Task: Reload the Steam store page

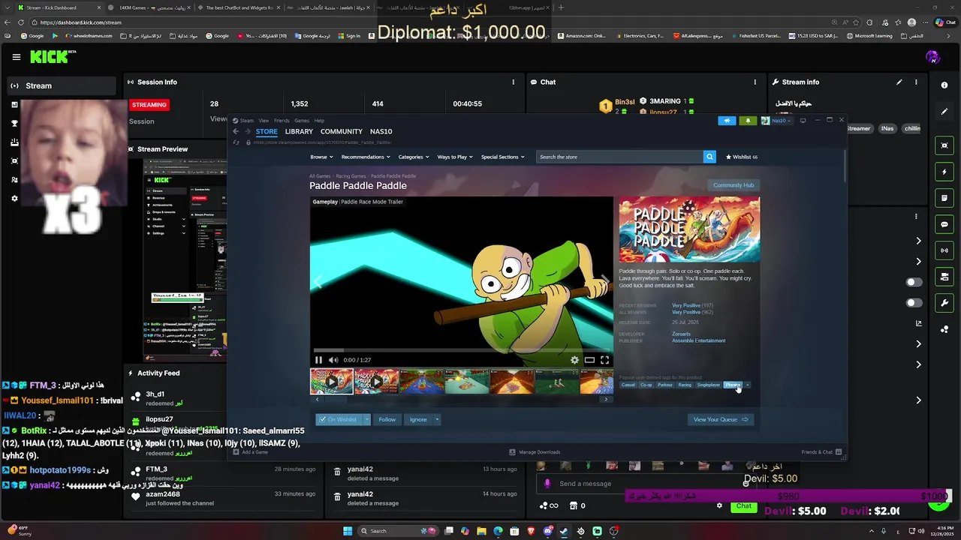Action: click(236, 142)
